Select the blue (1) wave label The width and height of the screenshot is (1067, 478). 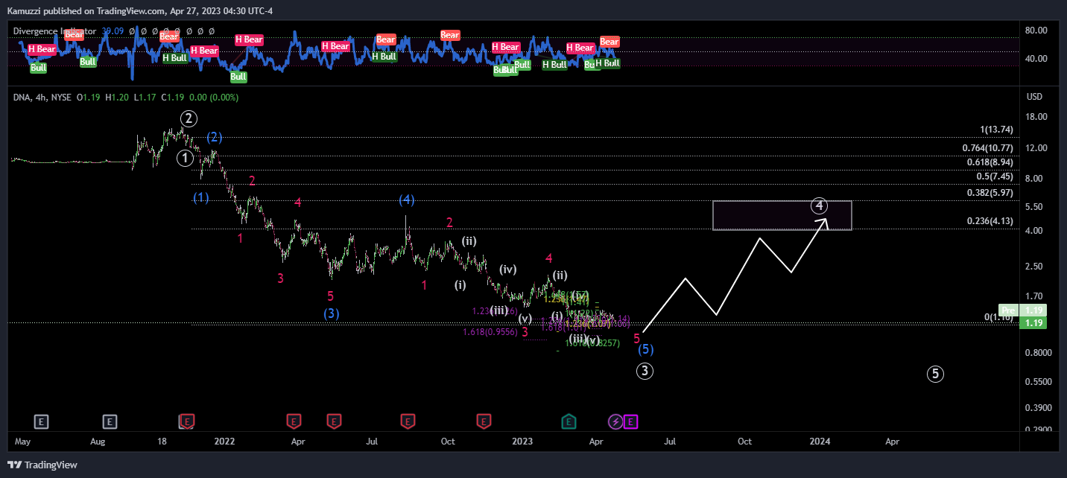pyautogui.click(x=201, y=197)
